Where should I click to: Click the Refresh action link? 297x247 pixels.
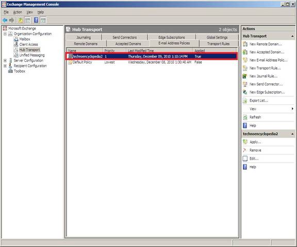coord(255,117)
